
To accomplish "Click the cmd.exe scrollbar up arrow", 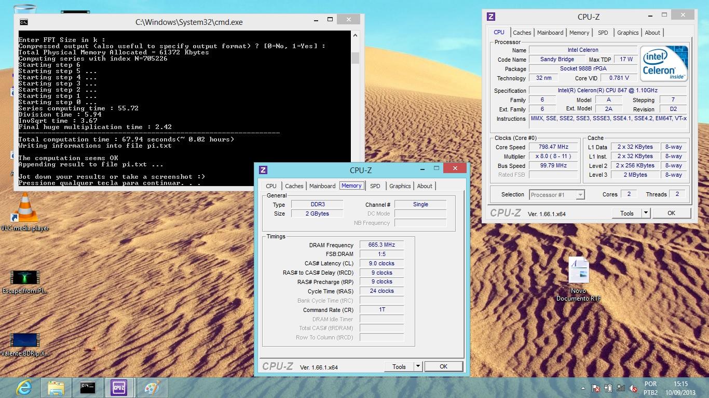I will coord(356,36).
